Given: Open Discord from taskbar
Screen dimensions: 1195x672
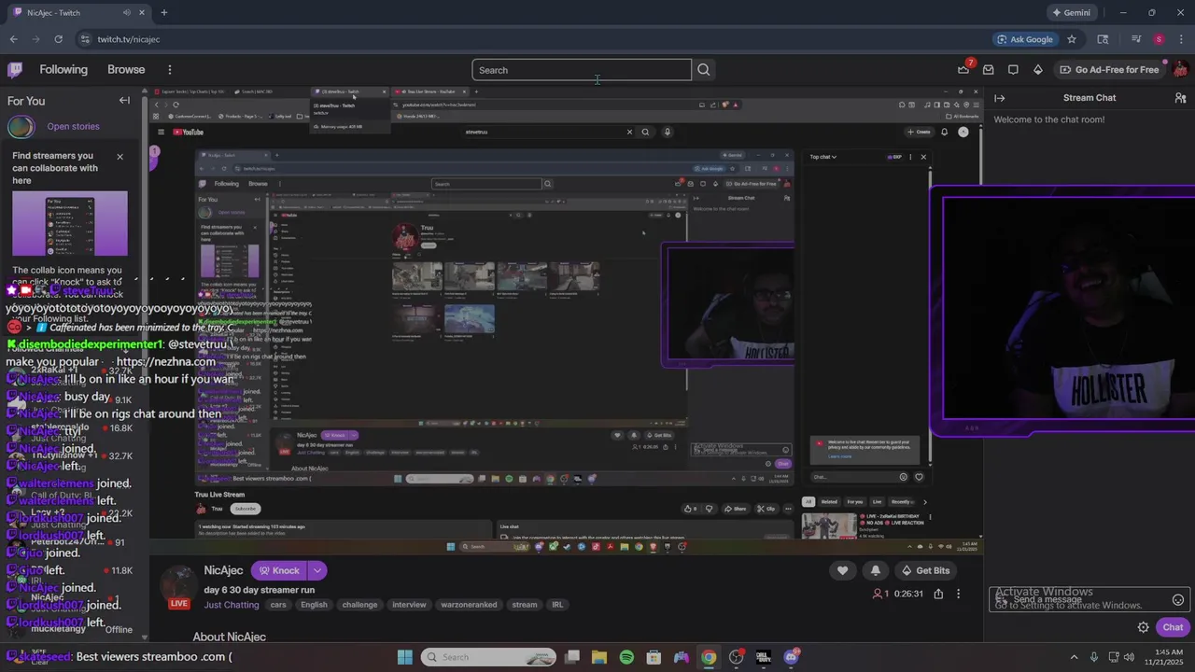Looking at the screenshot, I should coord(791,657).
